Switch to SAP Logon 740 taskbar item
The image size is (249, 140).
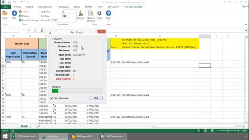pos(83,136)
